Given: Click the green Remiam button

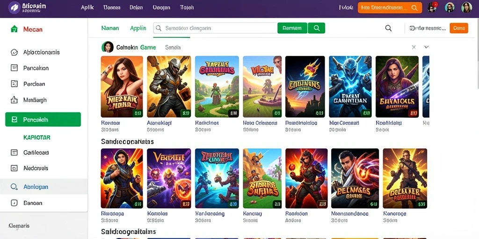Looking at the screenshot, I should tap(292, 28).
